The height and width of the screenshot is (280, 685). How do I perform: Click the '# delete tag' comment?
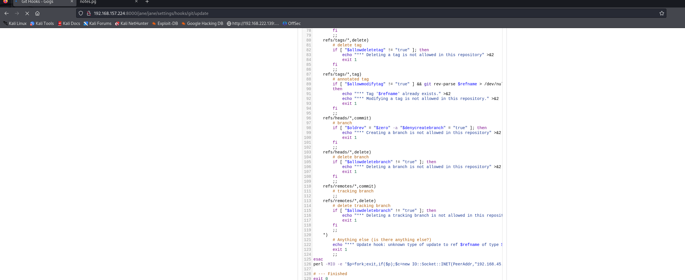[x=347, y=45]
